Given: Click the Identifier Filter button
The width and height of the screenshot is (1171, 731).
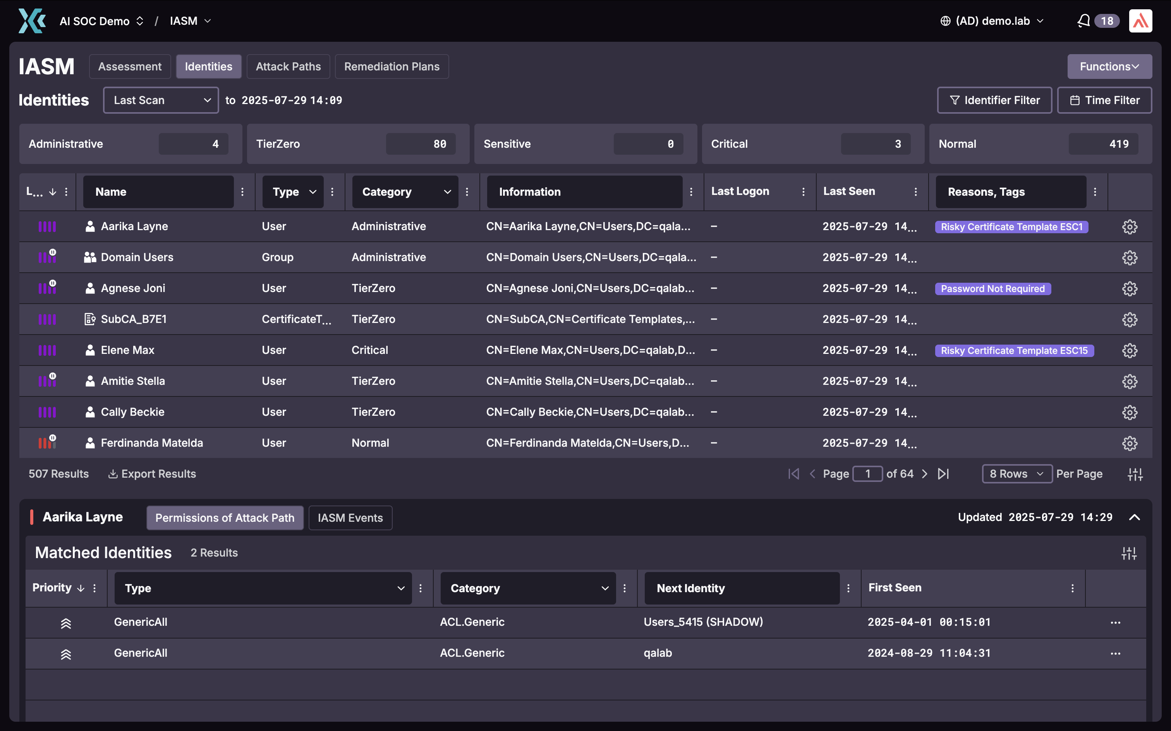Looking at the screenshot, I should tap(994, 100).
